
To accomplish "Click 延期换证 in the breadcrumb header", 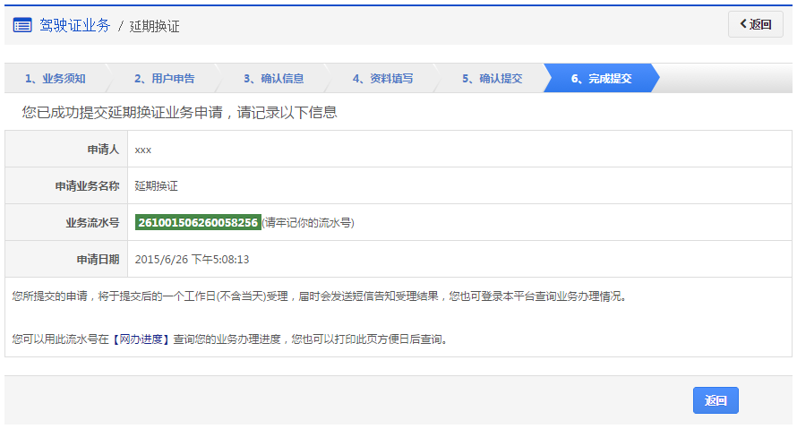I will pyautogui.click(x=155, y=26).
